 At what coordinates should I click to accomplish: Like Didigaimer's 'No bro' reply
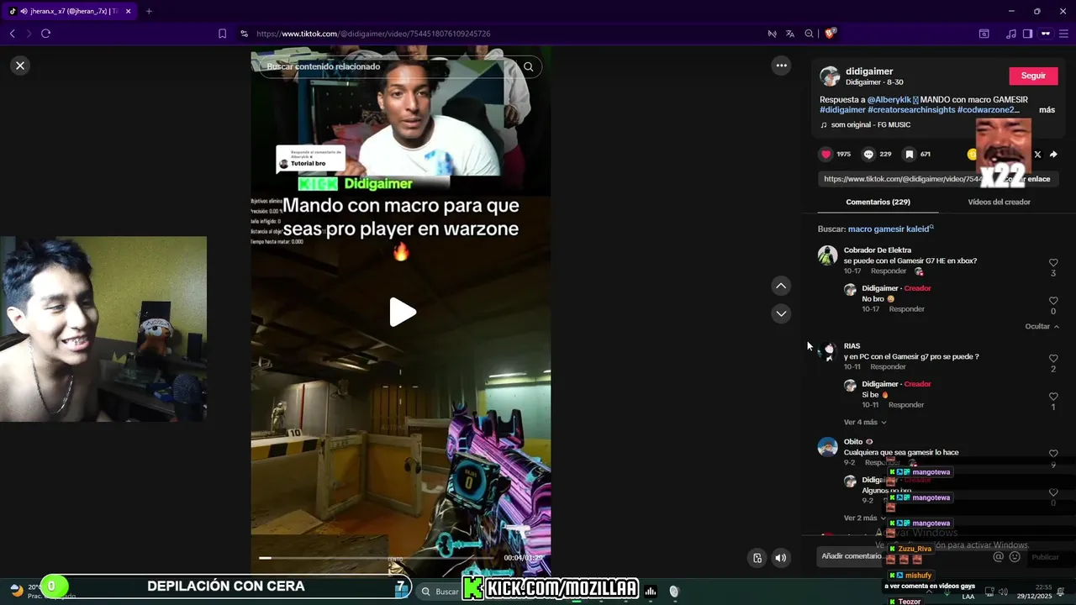pos(1053,301)
